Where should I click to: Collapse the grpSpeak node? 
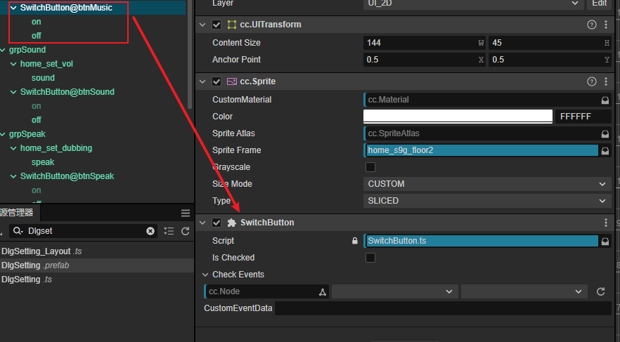(x=3, y=135)
